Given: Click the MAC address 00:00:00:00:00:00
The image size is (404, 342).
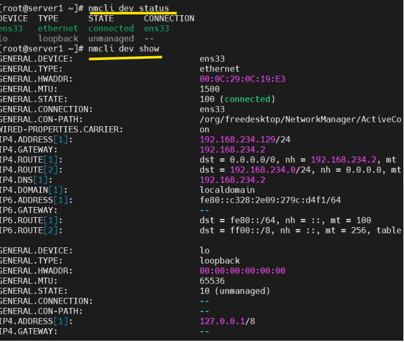Looking at the screenshot, I should pos(242,271).
